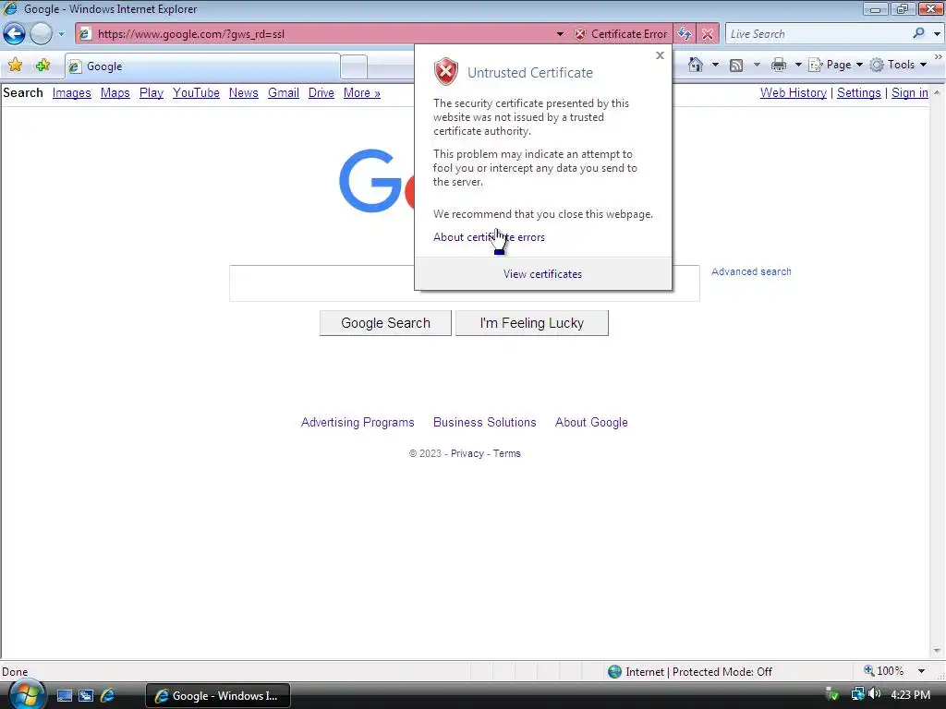Open the Drive link
The width and height of the screenshot is (946, 709).
(x=321, y=93)
